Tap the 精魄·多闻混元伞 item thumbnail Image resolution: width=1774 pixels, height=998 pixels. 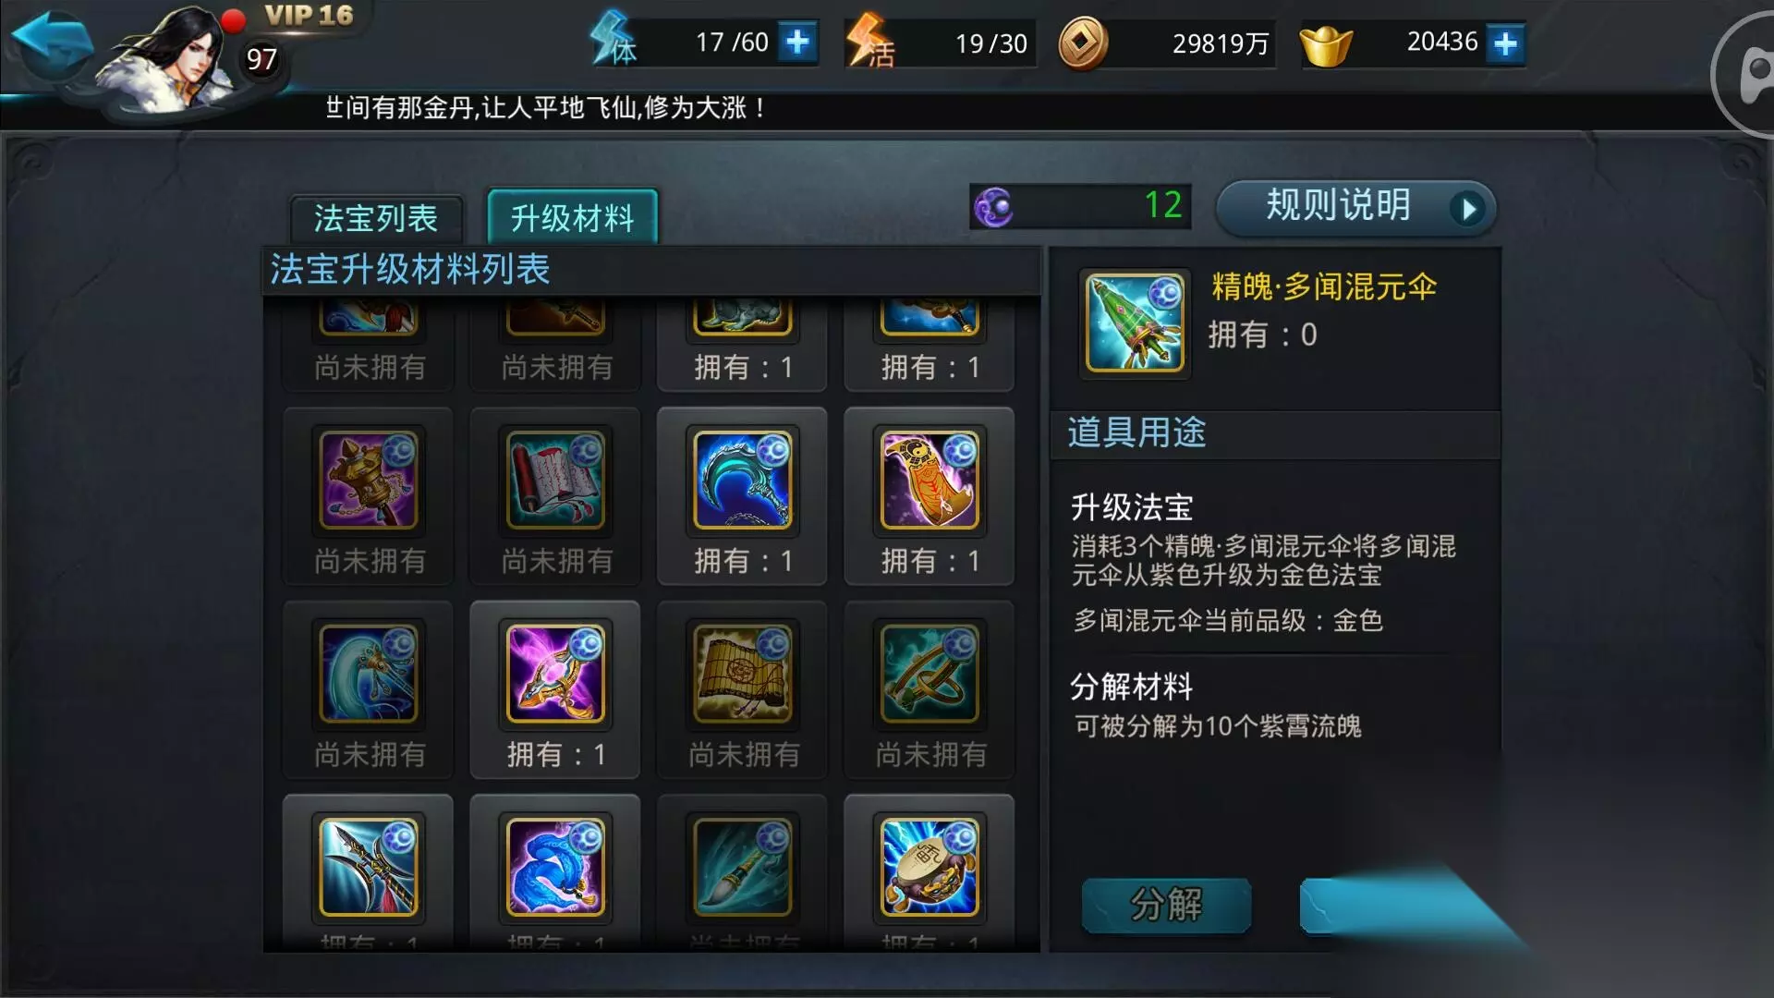click(x=1135, y=322)
